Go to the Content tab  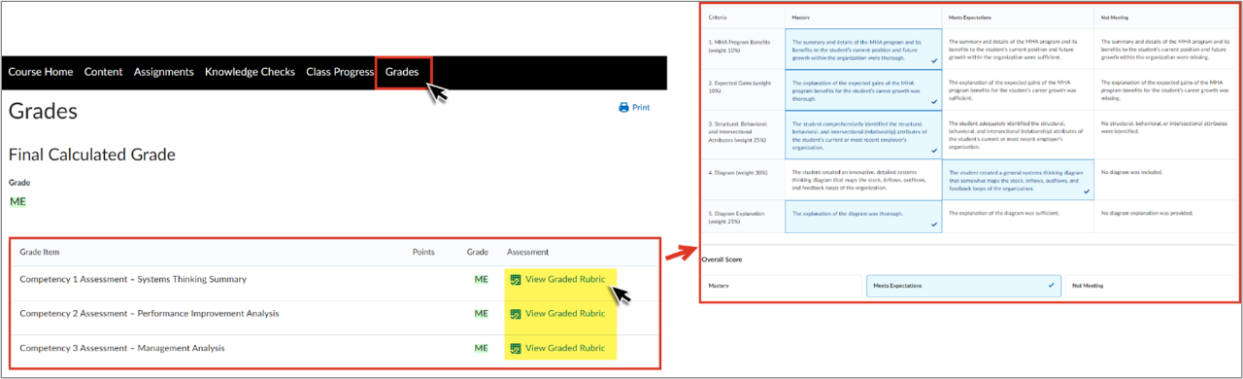(103, 72)
